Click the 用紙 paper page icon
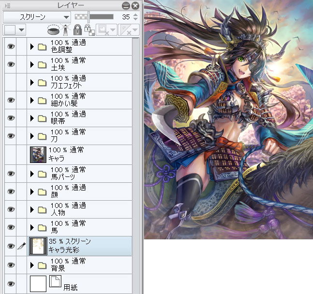Screen dimensions: 313x294 [x=55, y=281]
